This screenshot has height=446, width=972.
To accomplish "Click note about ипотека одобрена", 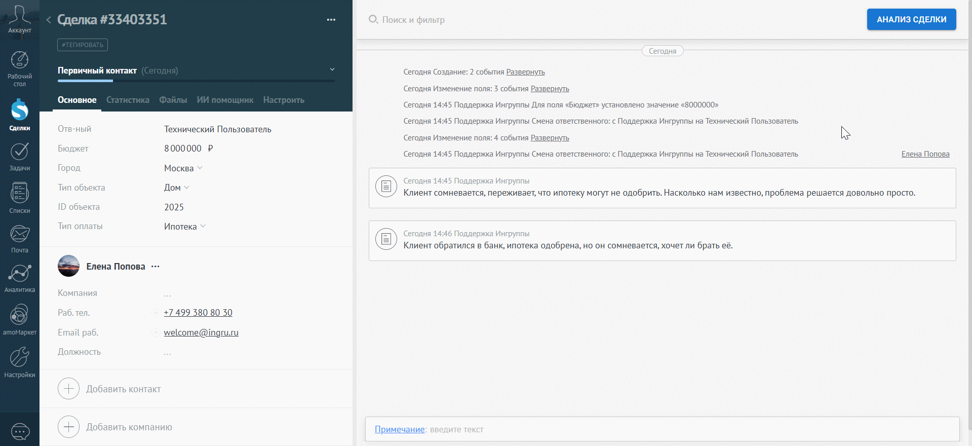I will [662, 241].
